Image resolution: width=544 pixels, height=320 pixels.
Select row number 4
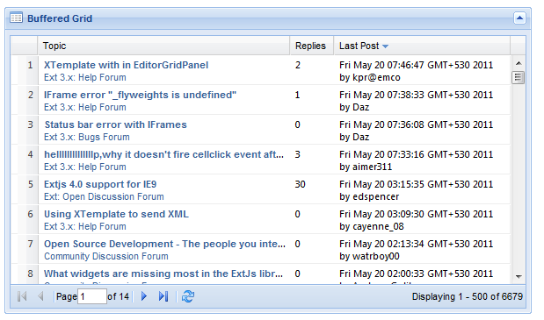click(30, 154)
